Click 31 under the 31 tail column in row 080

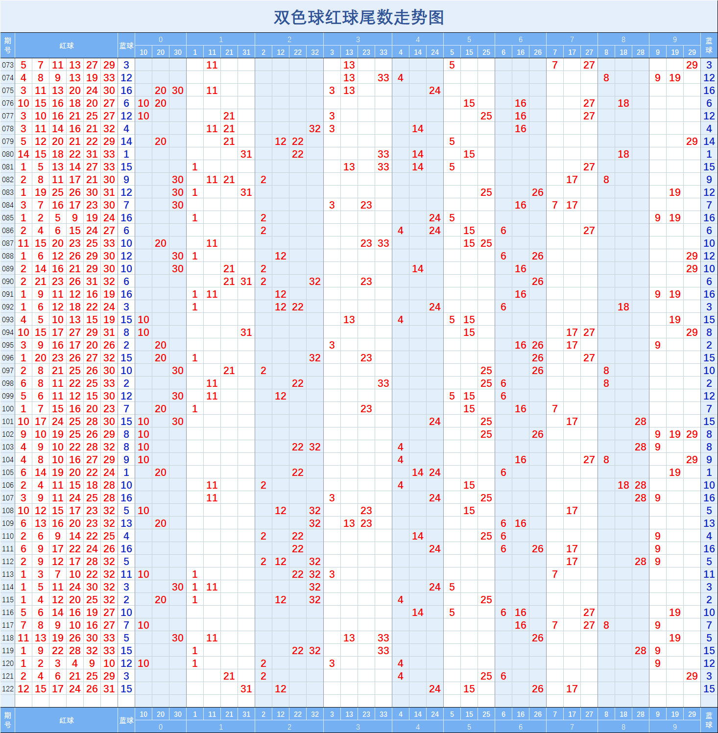[x=246, y=154]
